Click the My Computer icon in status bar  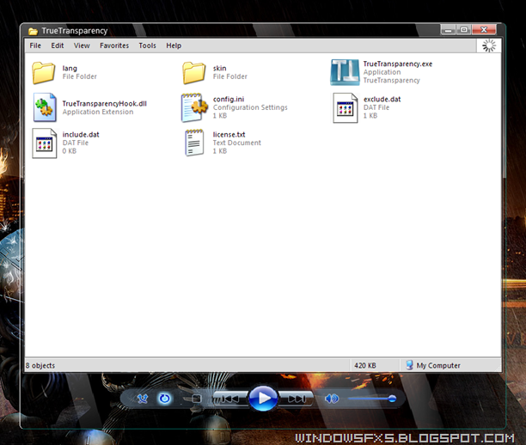pos(409,365)
